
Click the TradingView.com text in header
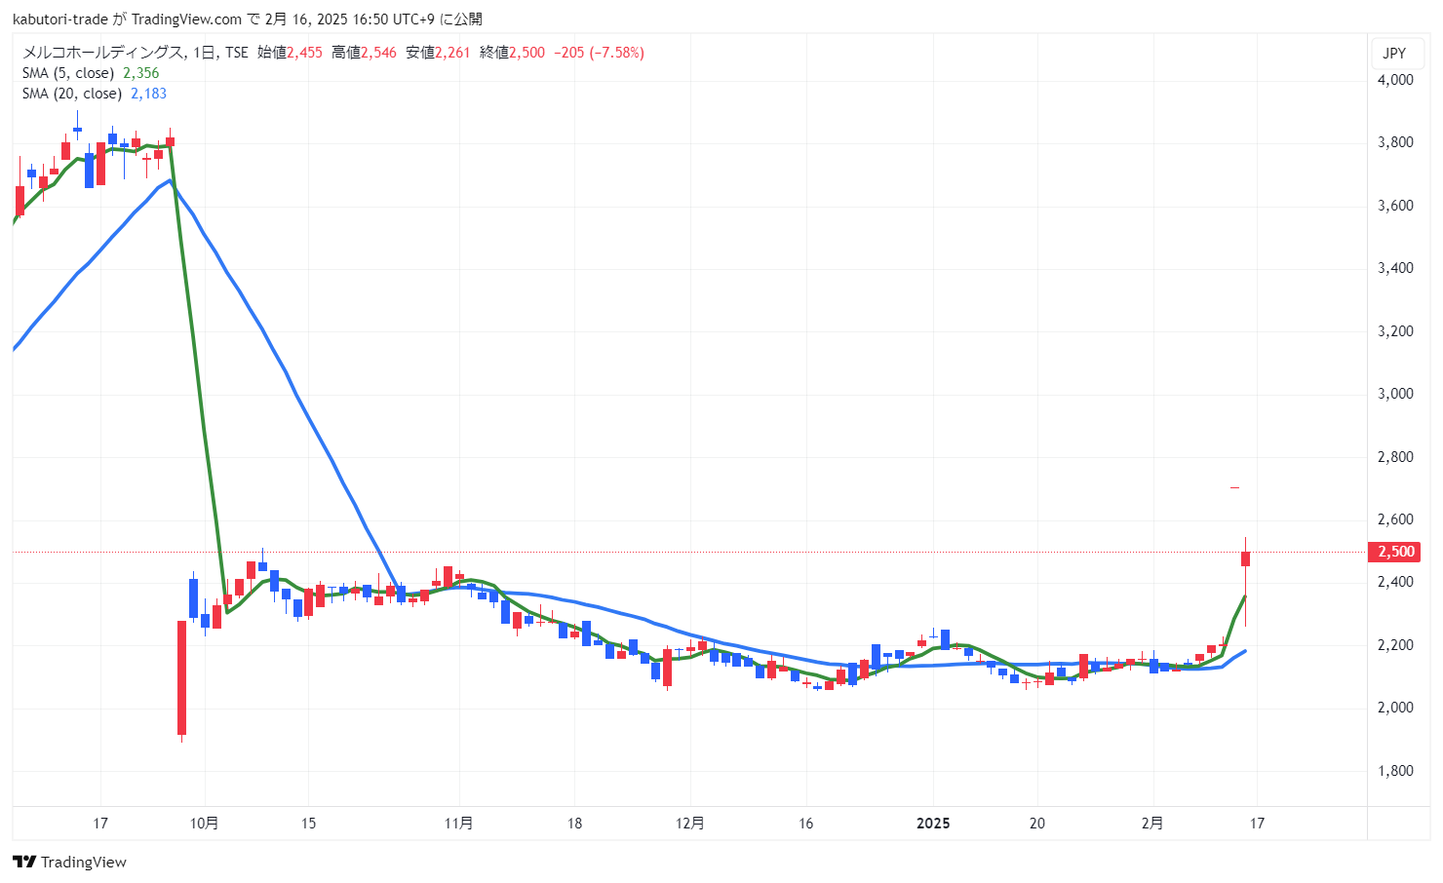tap(186, 19)
